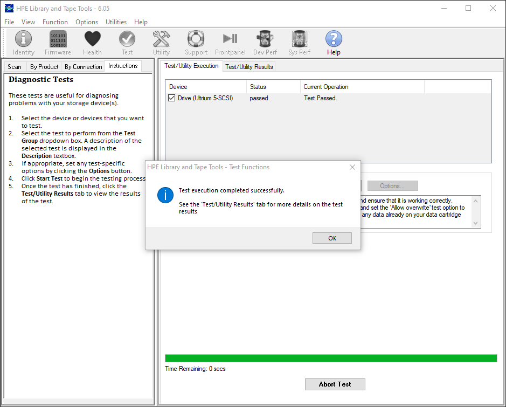Open the Help question mark icon
Image resolution: width=506 pixels, height=407 pixels.
[334, 43]
